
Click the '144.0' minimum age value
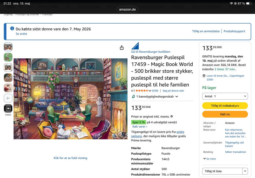(x=165, y=159)
